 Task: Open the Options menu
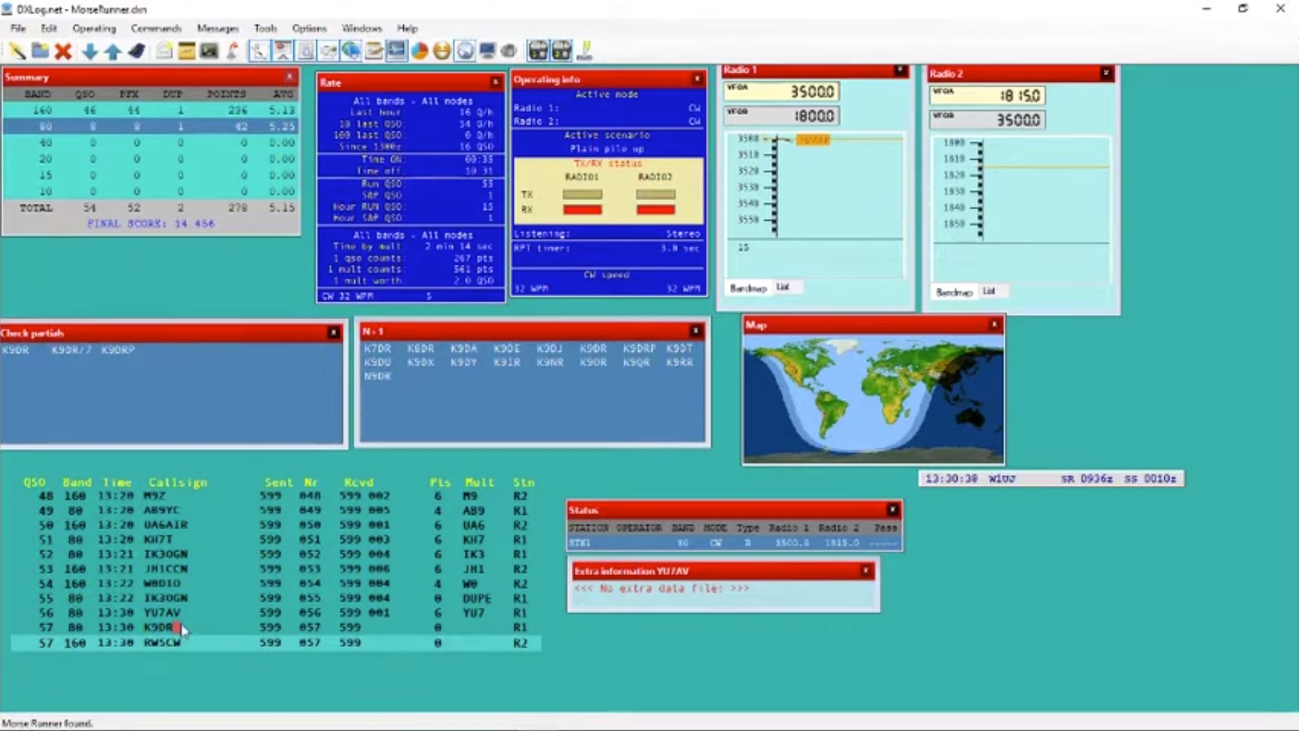[309, 28]
